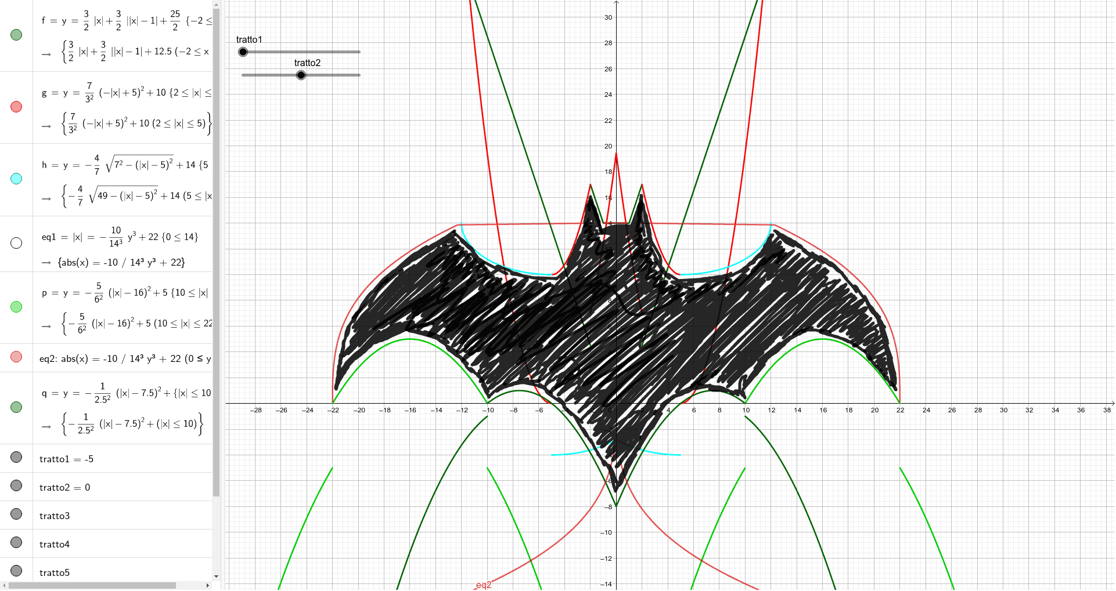This screenshot has width=1116, height=591.
Task: Toggle visibility of function g
Action: [16, 107]
